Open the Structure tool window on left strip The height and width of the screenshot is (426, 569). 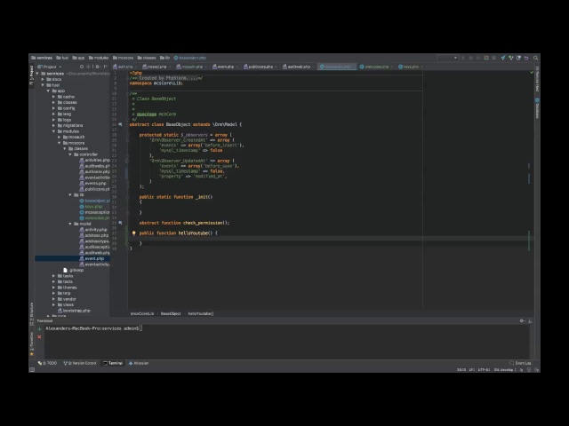point(32,313)
